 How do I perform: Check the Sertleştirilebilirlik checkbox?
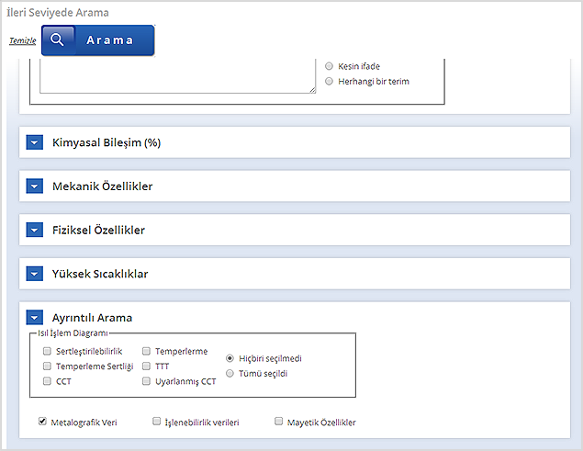pyautogui.click(x=47, y=351)
